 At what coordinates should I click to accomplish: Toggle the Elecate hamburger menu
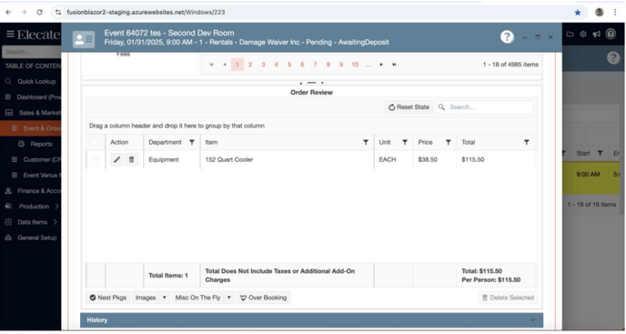pyautogui.click(x=10, y=35)
